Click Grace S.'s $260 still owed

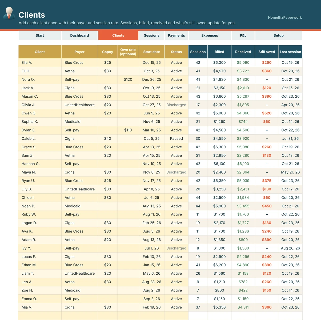click(x=267, y=147)
